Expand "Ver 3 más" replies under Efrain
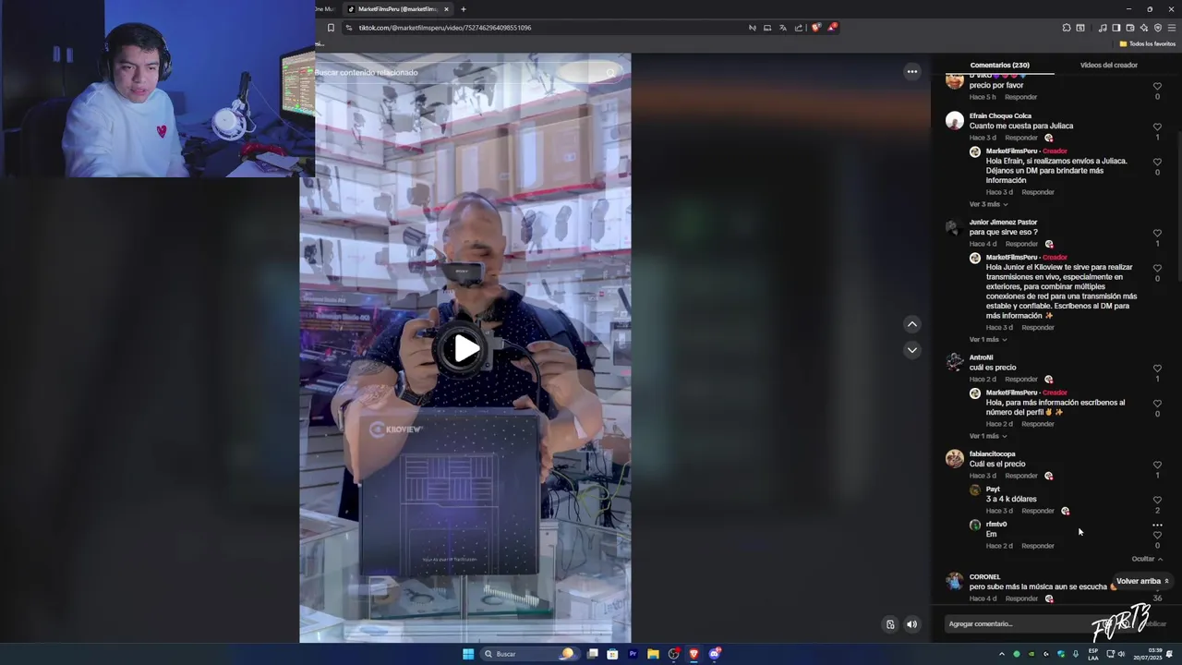The image size is (1182, 665). coord(988,204)
